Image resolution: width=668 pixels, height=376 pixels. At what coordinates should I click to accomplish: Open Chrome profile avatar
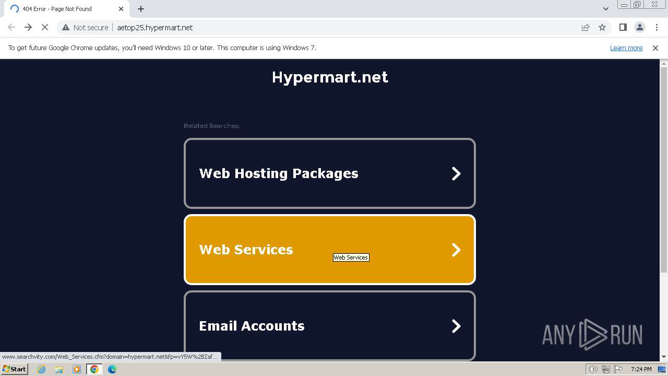[x=639, y=28]
